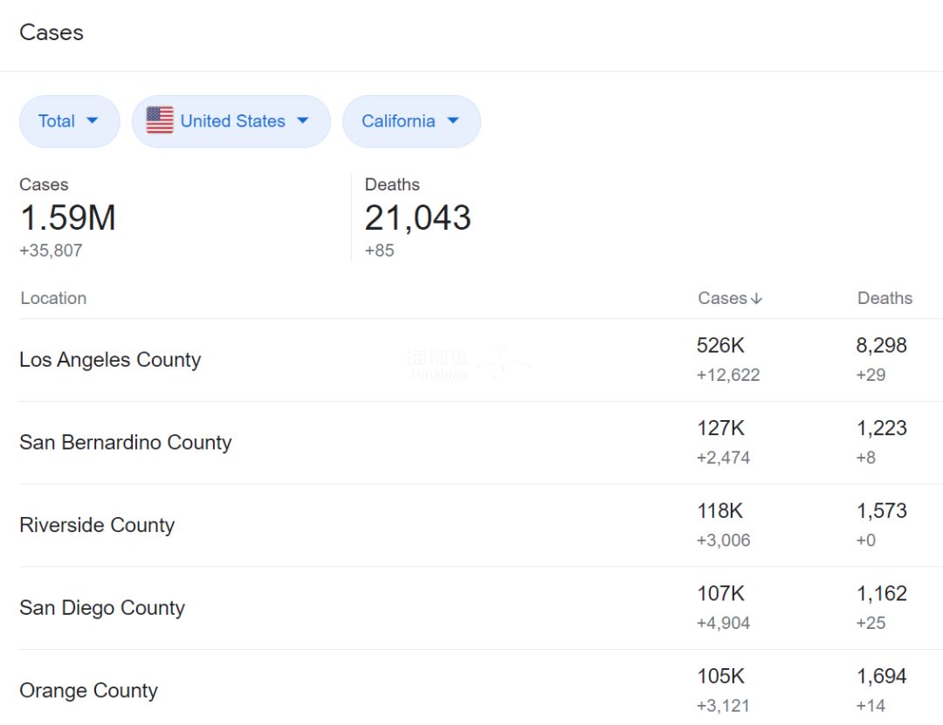Click Los Angeles County 8,298 deaths value
Viewport: 943px width, 725px height.
coord(881,346)
